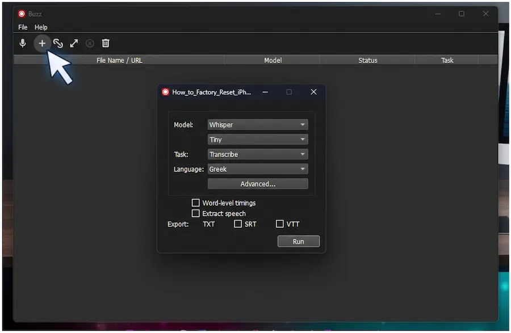The image size is (511, 333).
Task: Open the Transcribe task dropdown
Action: pyautogui.click(x=258, y=154)
